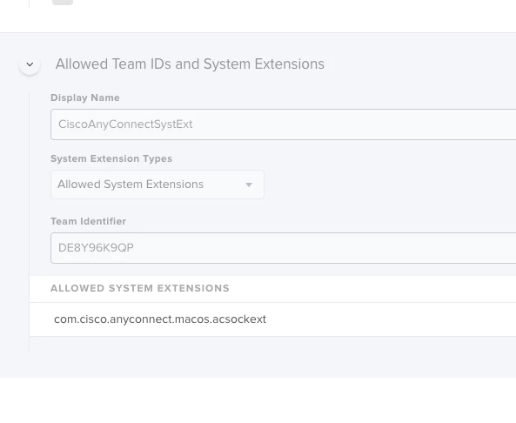The height and width of the screenshot is (423, 516).
Task: Click the CiscoAnyConnectSystExt text in Display Name
Action: click(125, 124)
